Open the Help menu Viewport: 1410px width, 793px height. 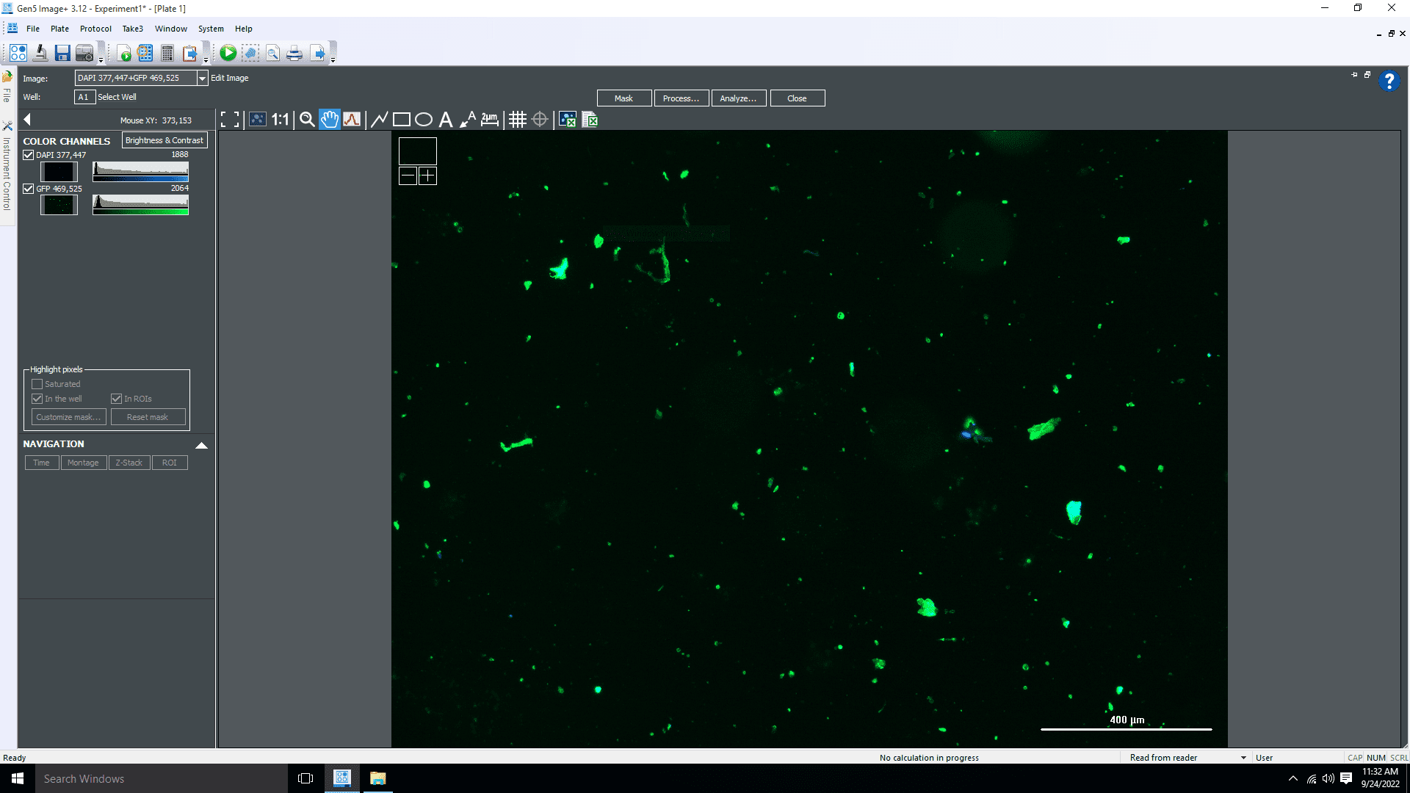pos(243,29)
